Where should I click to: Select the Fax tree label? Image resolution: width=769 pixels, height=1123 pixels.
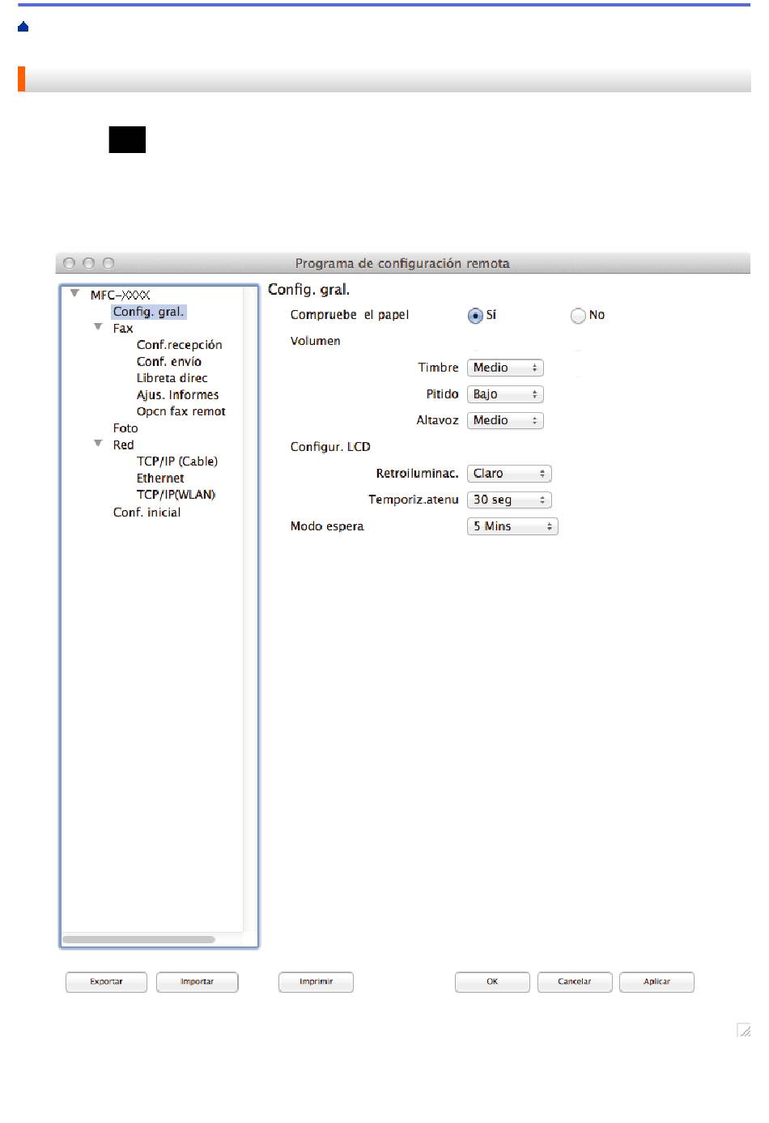(123, 329)
